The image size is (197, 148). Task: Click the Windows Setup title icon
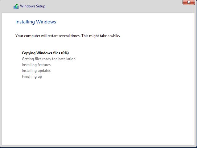(x=16, y=6)
